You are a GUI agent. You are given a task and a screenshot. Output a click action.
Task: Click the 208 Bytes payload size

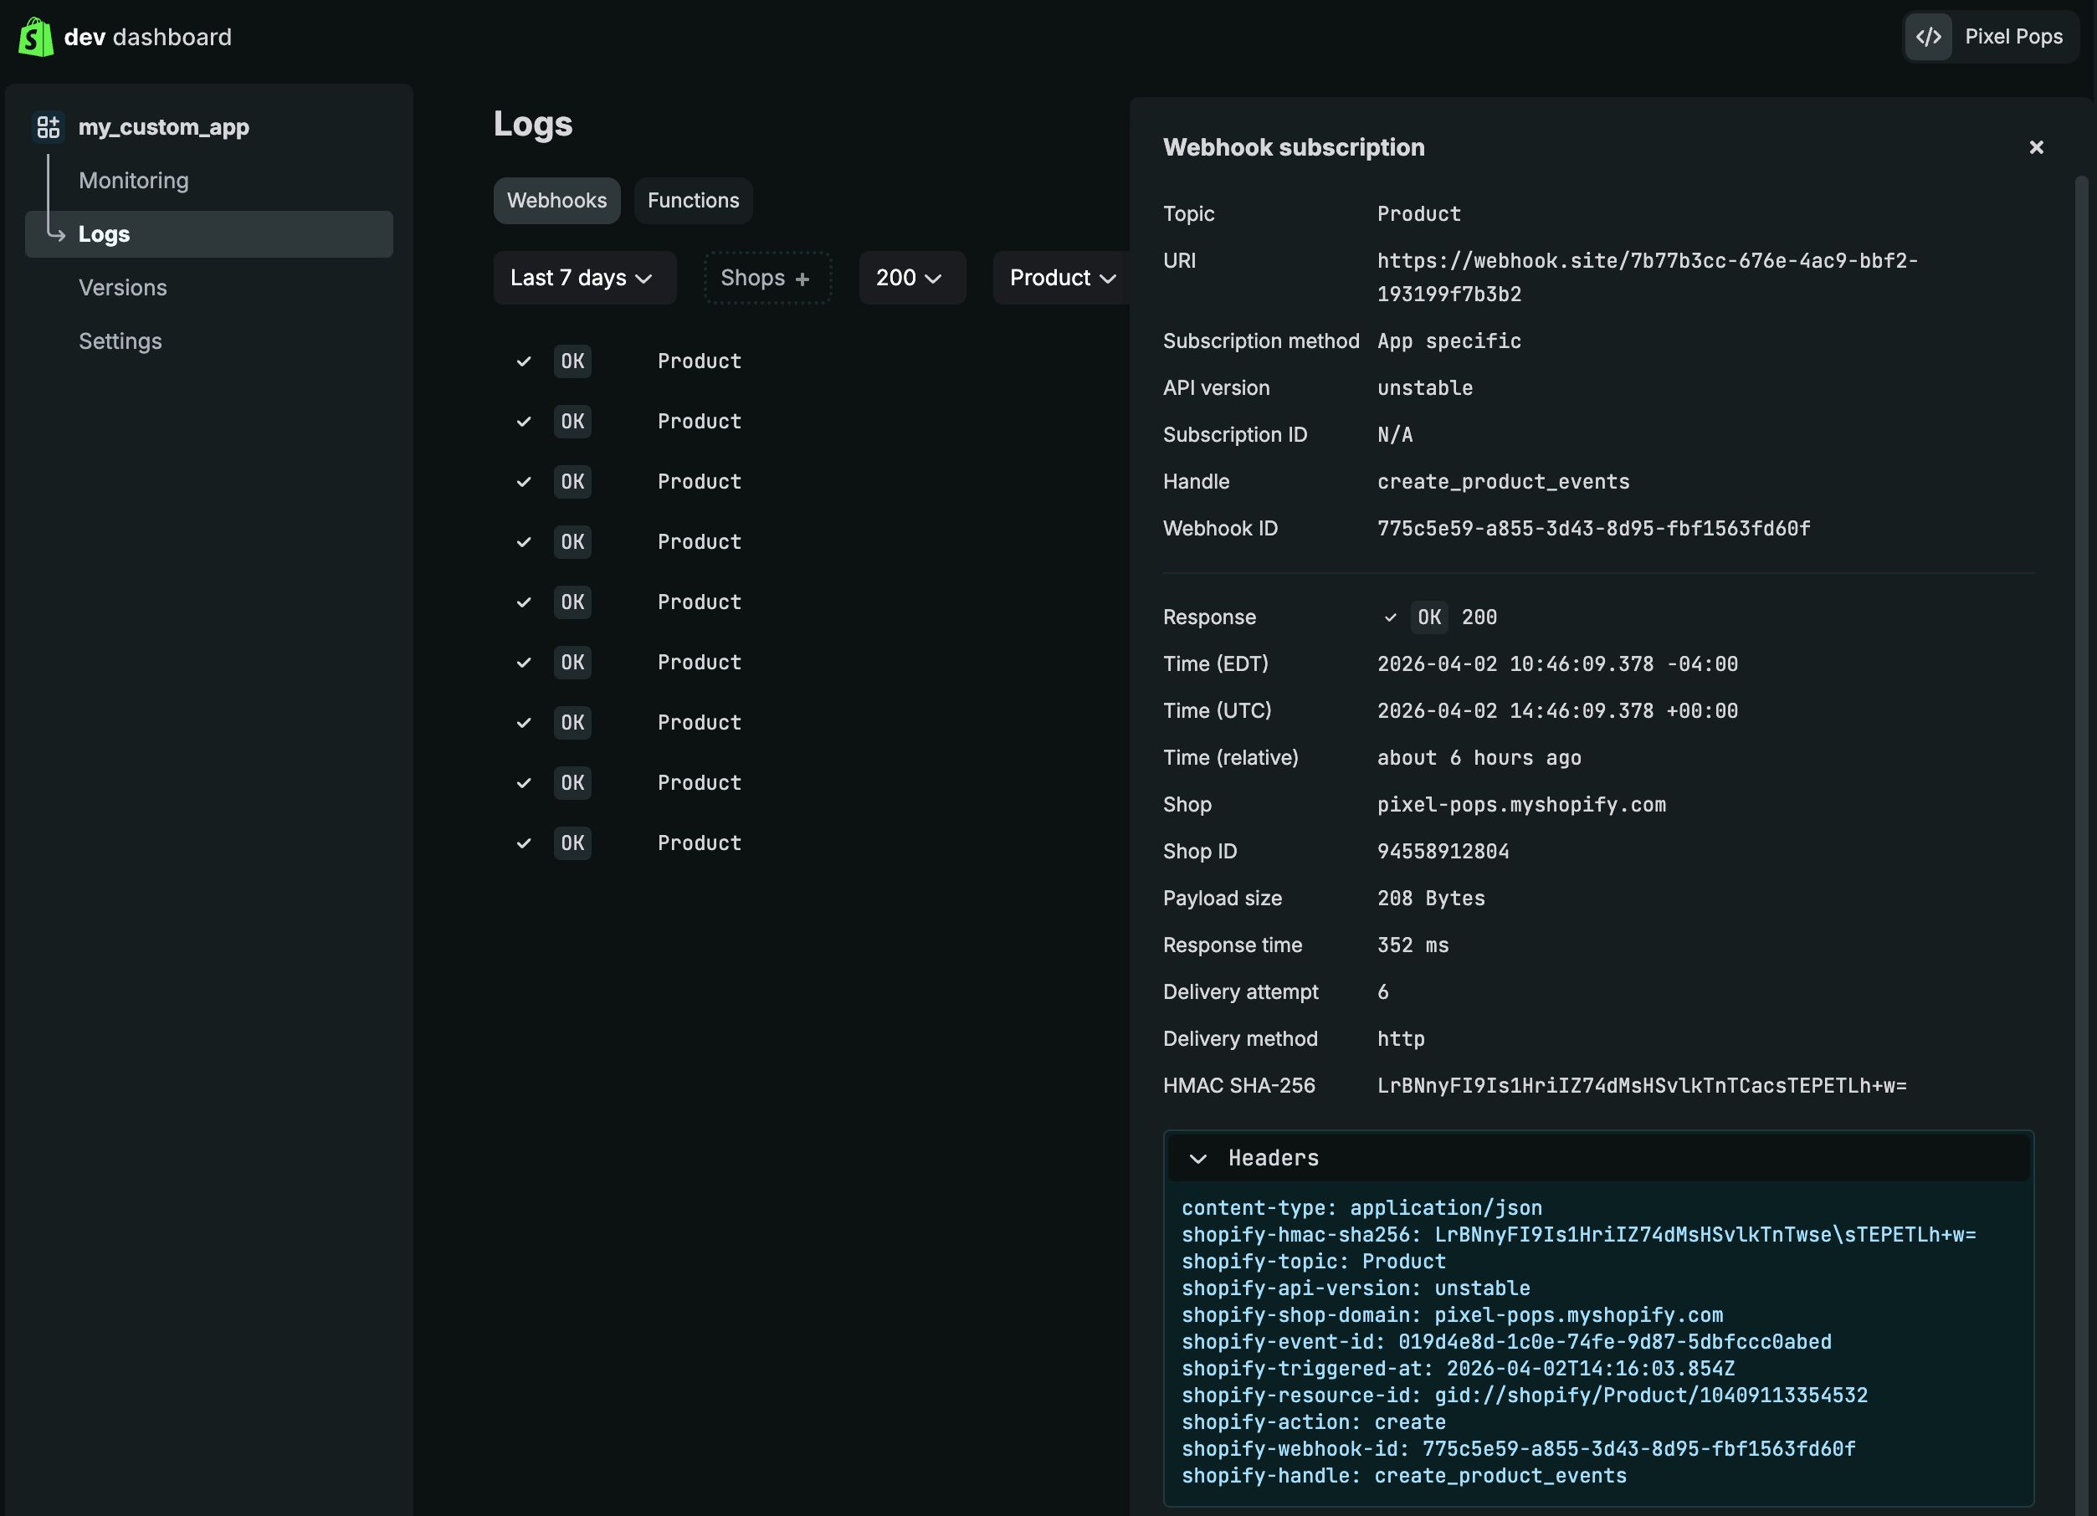click(x=1431, y=899)
